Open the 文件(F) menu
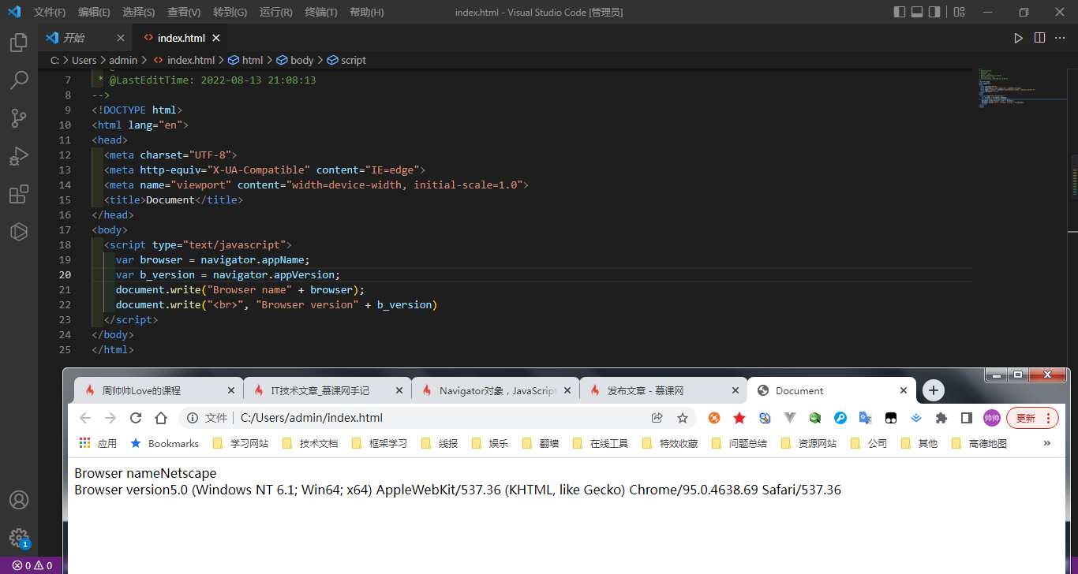The image size is (1078, 574). tap(50, 12)
